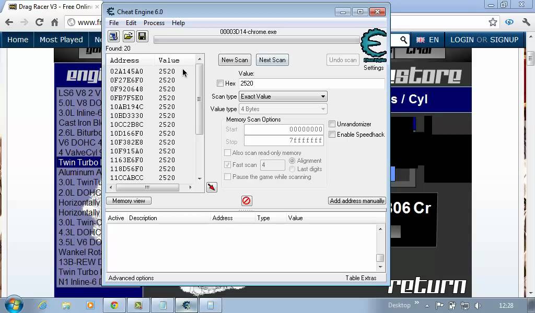
Task: Click Chrome's forward arrow
Action: 24,22
